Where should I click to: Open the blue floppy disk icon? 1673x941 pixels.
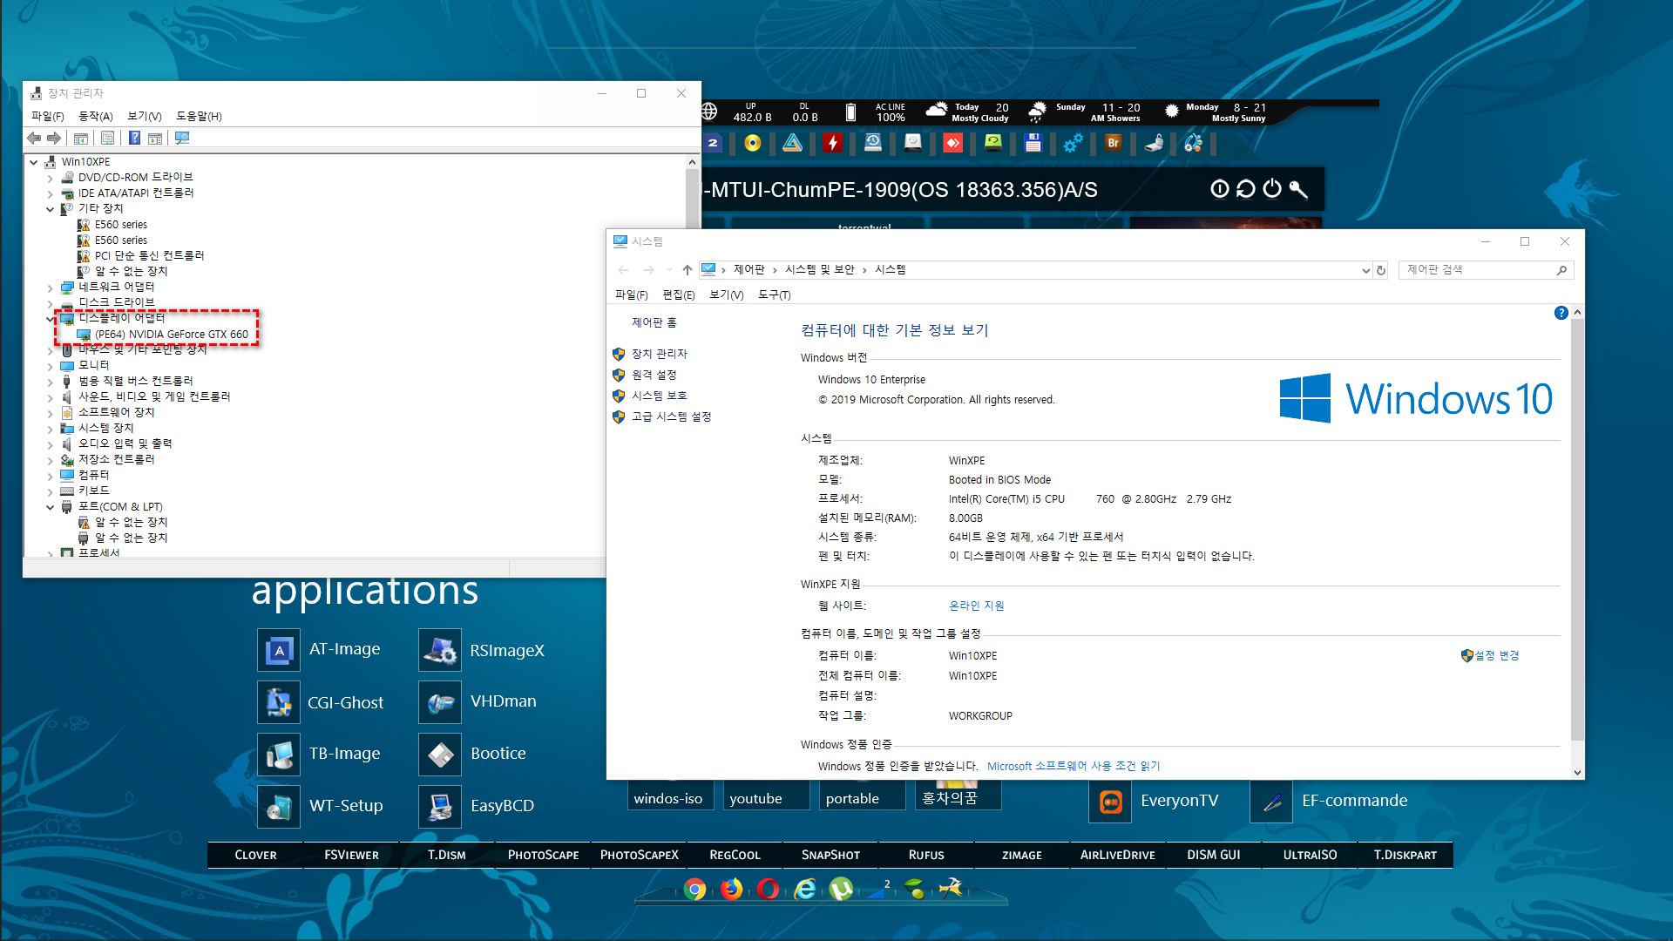[1033, 143]
